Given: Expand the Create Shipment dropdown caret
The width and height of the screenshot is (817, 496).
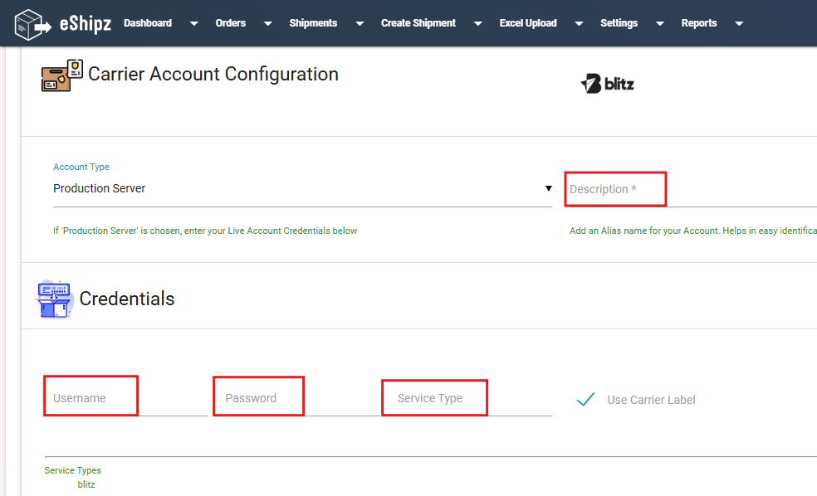Looking at the screenshot, I should pos(477,23).
